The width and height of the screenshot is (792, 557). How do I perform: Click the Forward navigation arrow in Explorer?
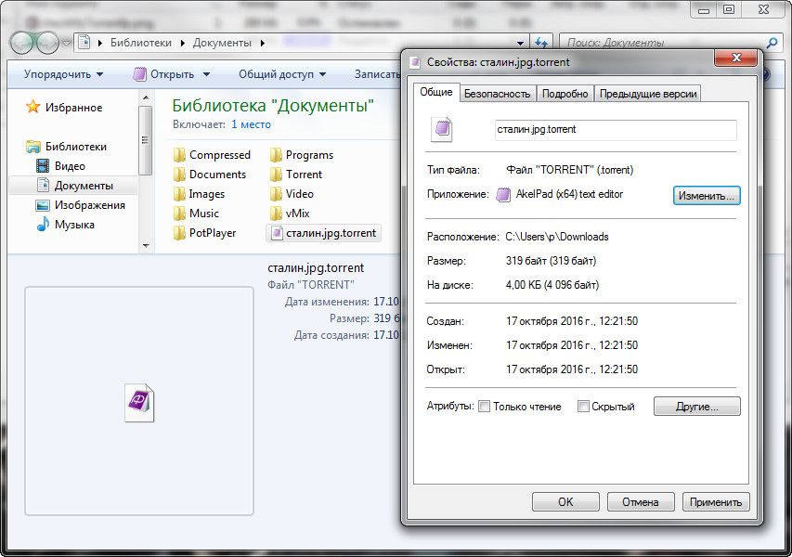coord(48,43)
